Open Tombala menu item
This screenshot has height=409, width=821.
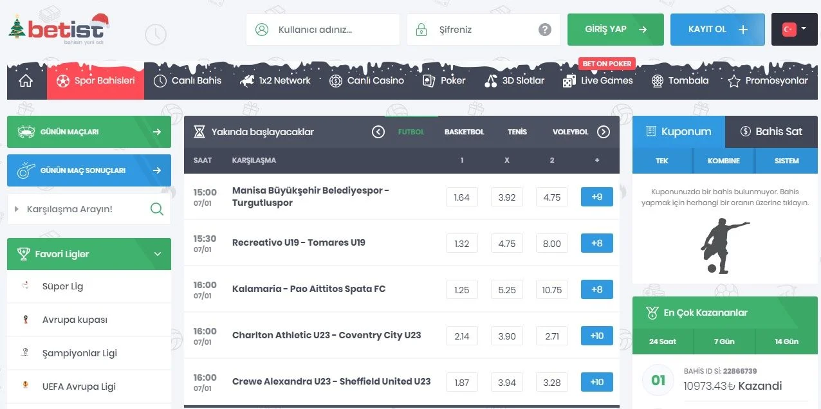pos(679,80)
